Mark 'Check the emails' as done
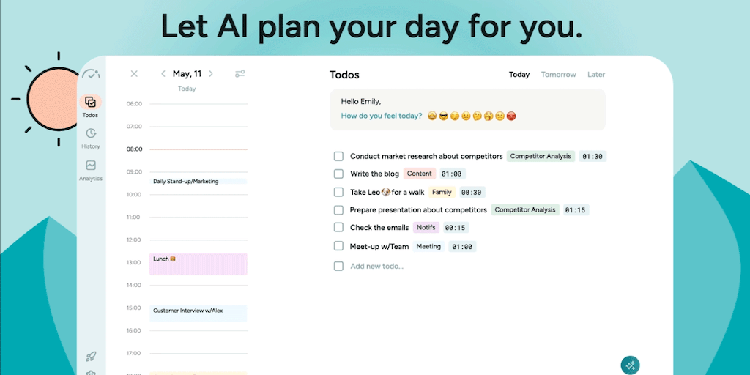The width and height of the screenshot is (750, 375). click(338, 228)
